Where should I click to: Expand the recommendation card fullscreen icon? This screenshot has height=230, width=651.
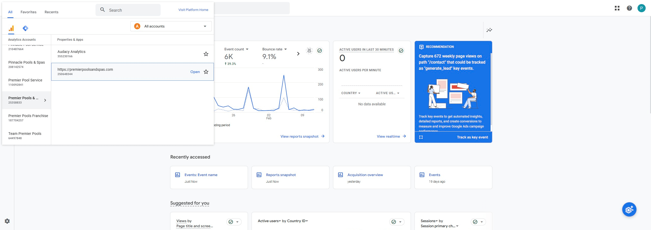pyautogui.click(x=421, y=137)
